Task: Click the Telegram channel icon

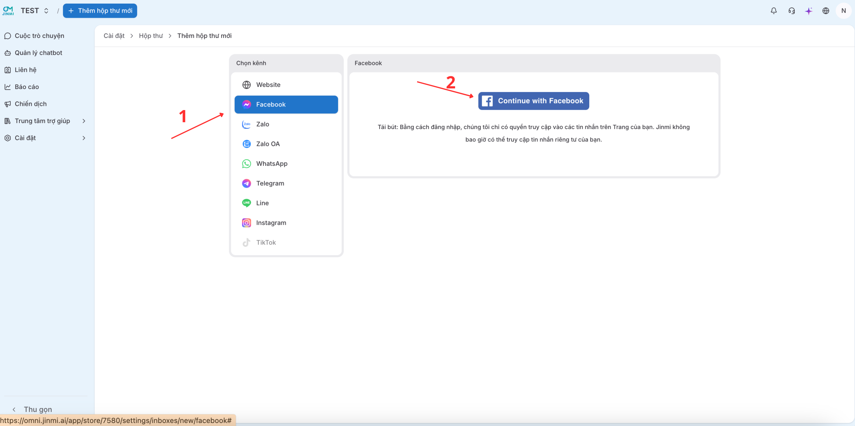Action: point(246,183)
